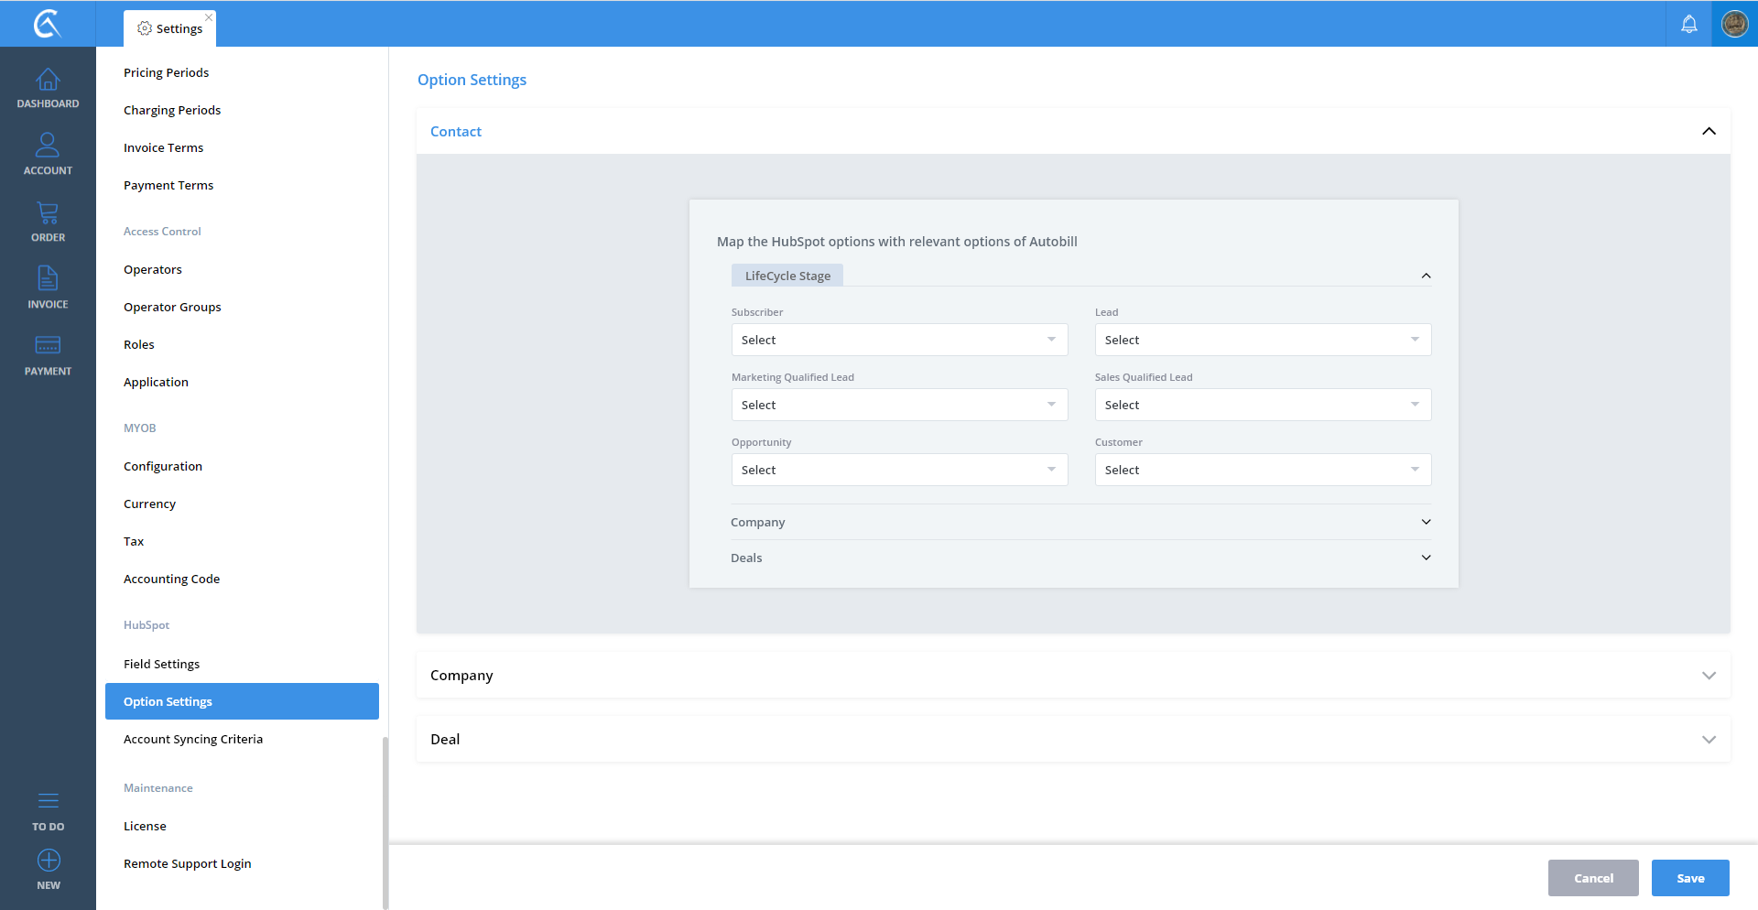
Task: Click the New plus icon
Action: 49,861
